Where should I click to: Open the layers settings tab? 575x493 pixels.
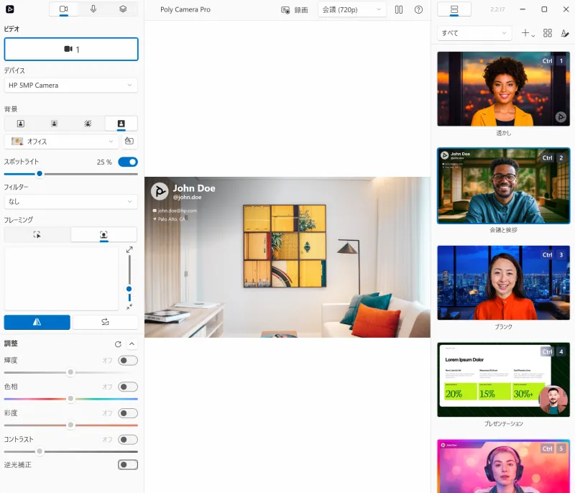tap(123, 9)
